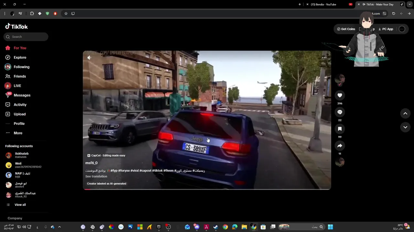This screenshot has height=232, width=414.
Task: Open mlook_92 following account
Action: pos(21,195)
